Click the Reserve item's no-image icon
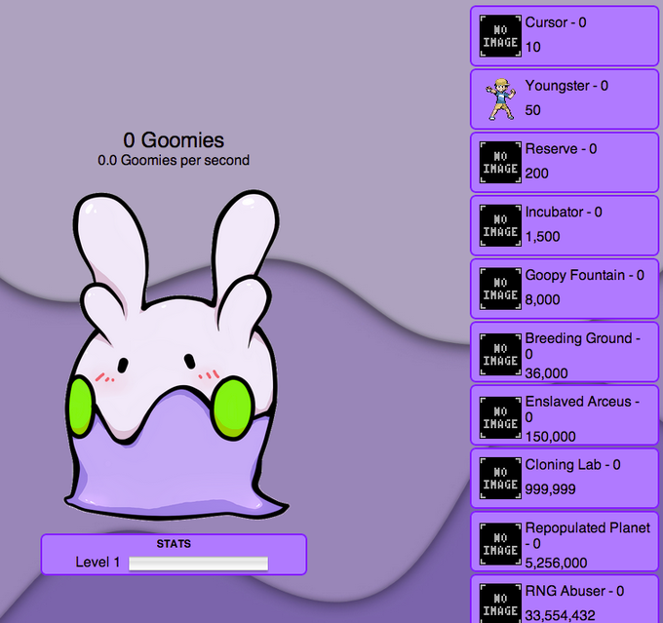Image resolution: width=663 pixels, height=623 pixels. click(500, 163)
